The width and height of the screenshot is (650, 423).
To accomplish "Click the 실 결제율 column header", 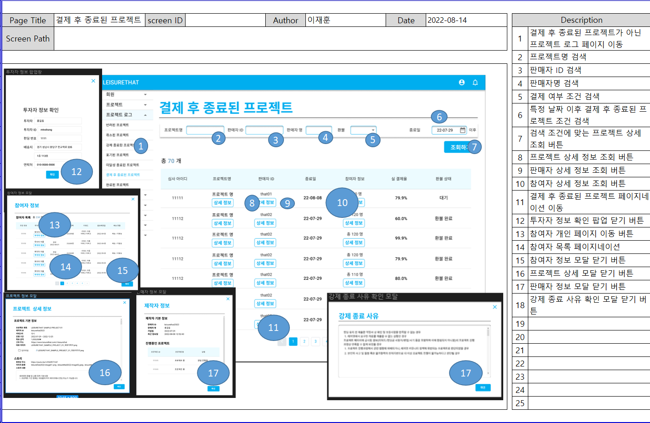I will point(399,179).
